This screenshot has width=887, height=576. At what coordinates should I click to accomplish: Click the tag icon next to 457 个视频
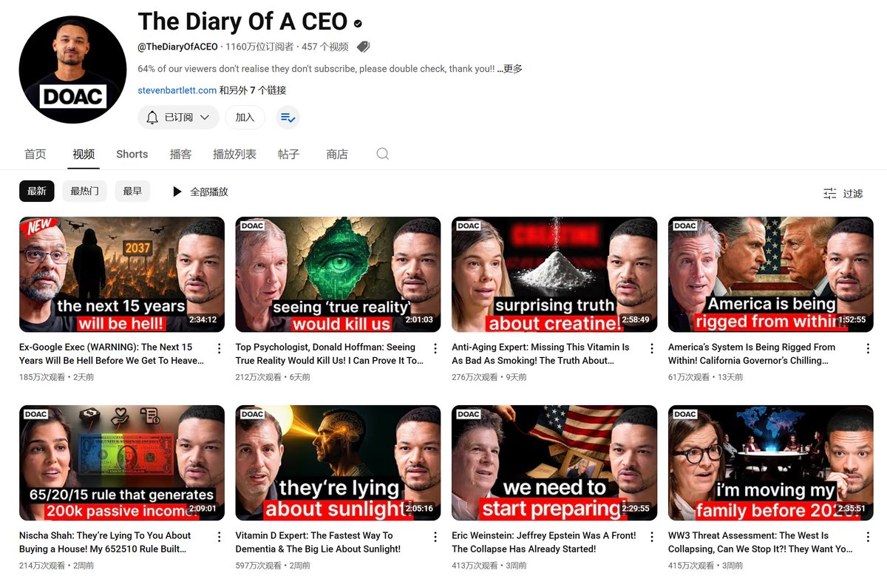click(x=363, y=47)
